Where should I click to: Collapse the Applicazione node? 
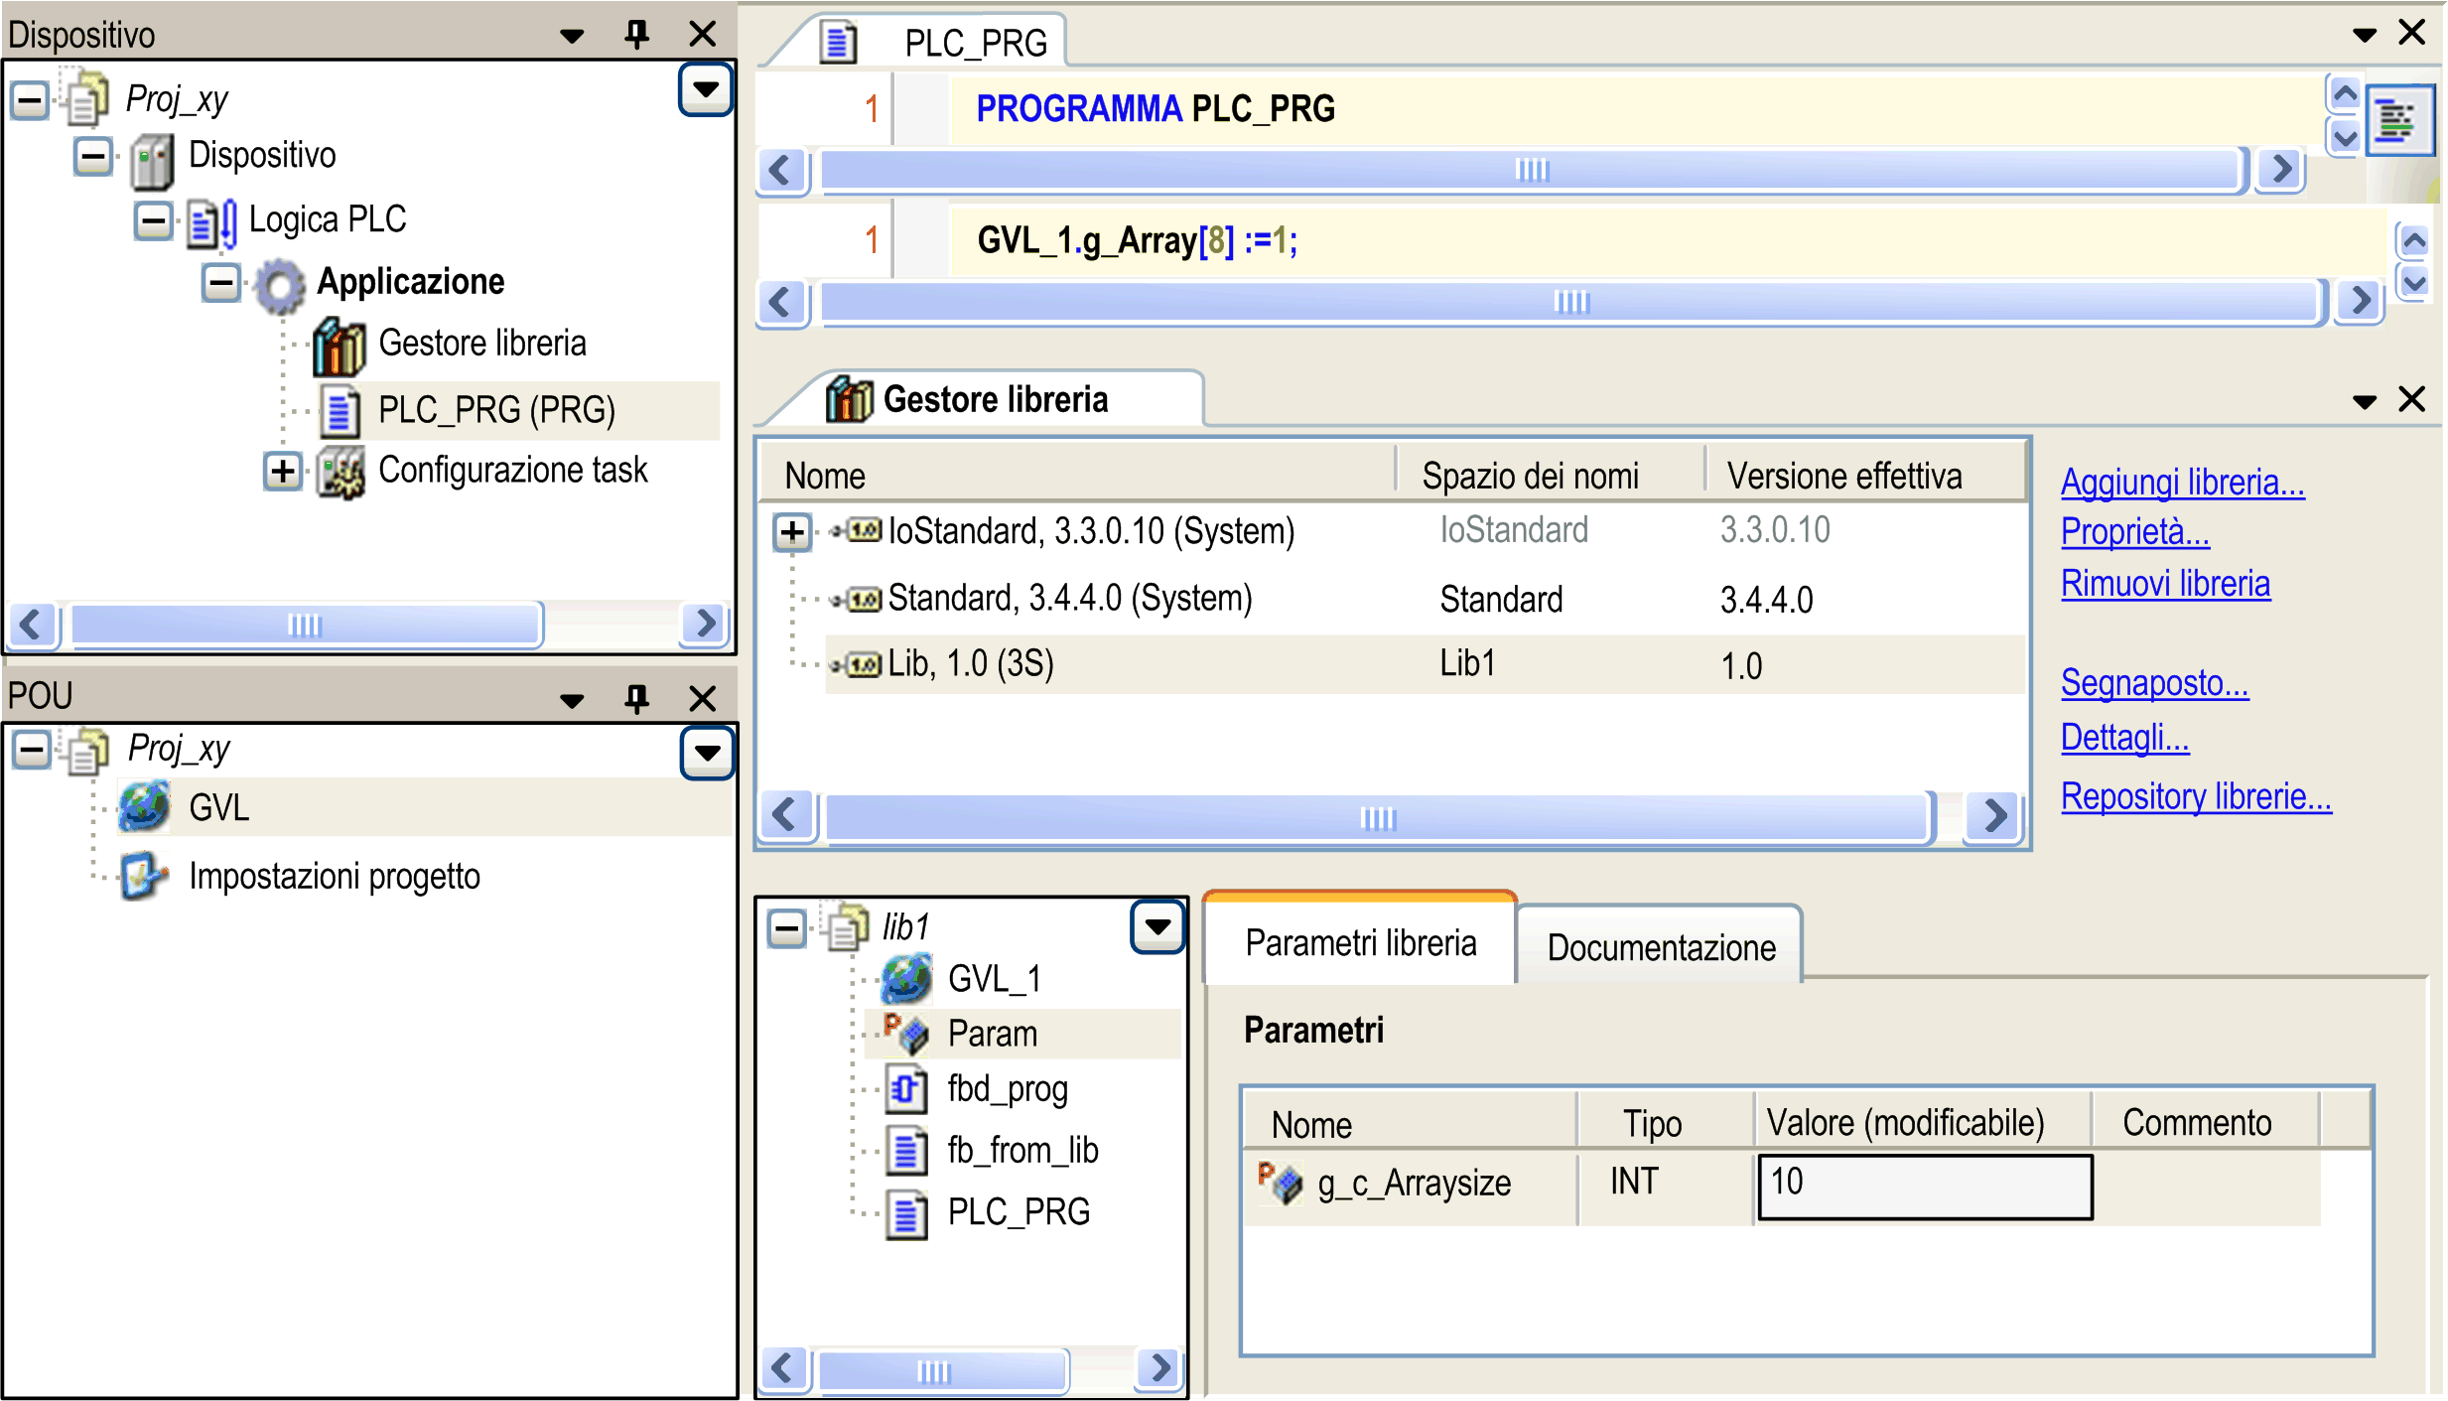[220, 283]
